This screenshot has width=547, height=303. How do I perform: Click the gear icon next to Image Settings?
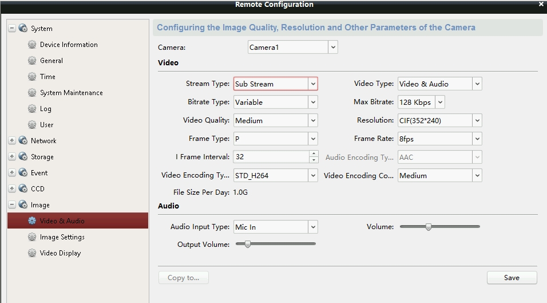(x=32, y=237)
